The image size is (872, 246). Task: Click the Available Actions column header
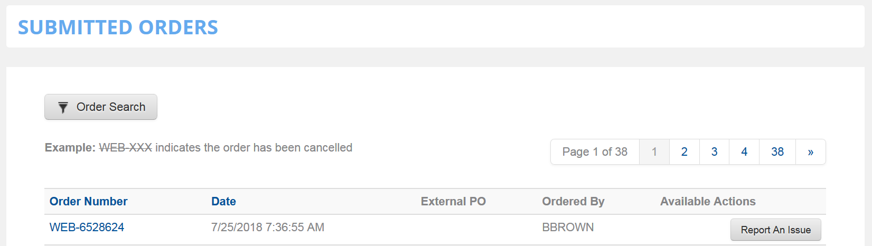pos(708,202)
